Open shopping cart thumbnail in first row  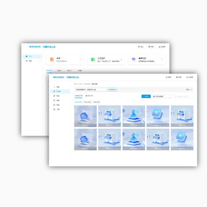pyautogui.click(x=158, y=116)
